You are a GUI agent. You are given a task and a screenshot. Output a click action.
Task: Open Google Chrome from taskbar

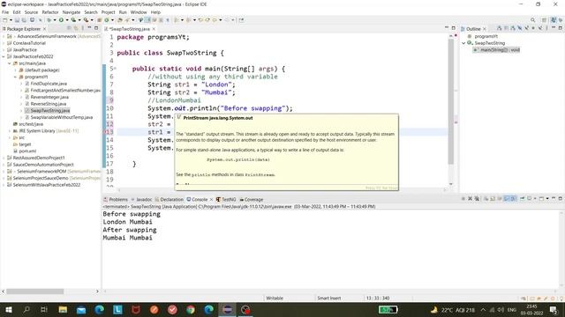(x=191, y=309)
